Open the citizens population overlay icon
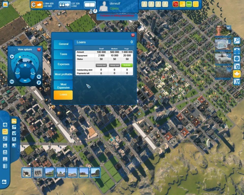 (237, 51)
